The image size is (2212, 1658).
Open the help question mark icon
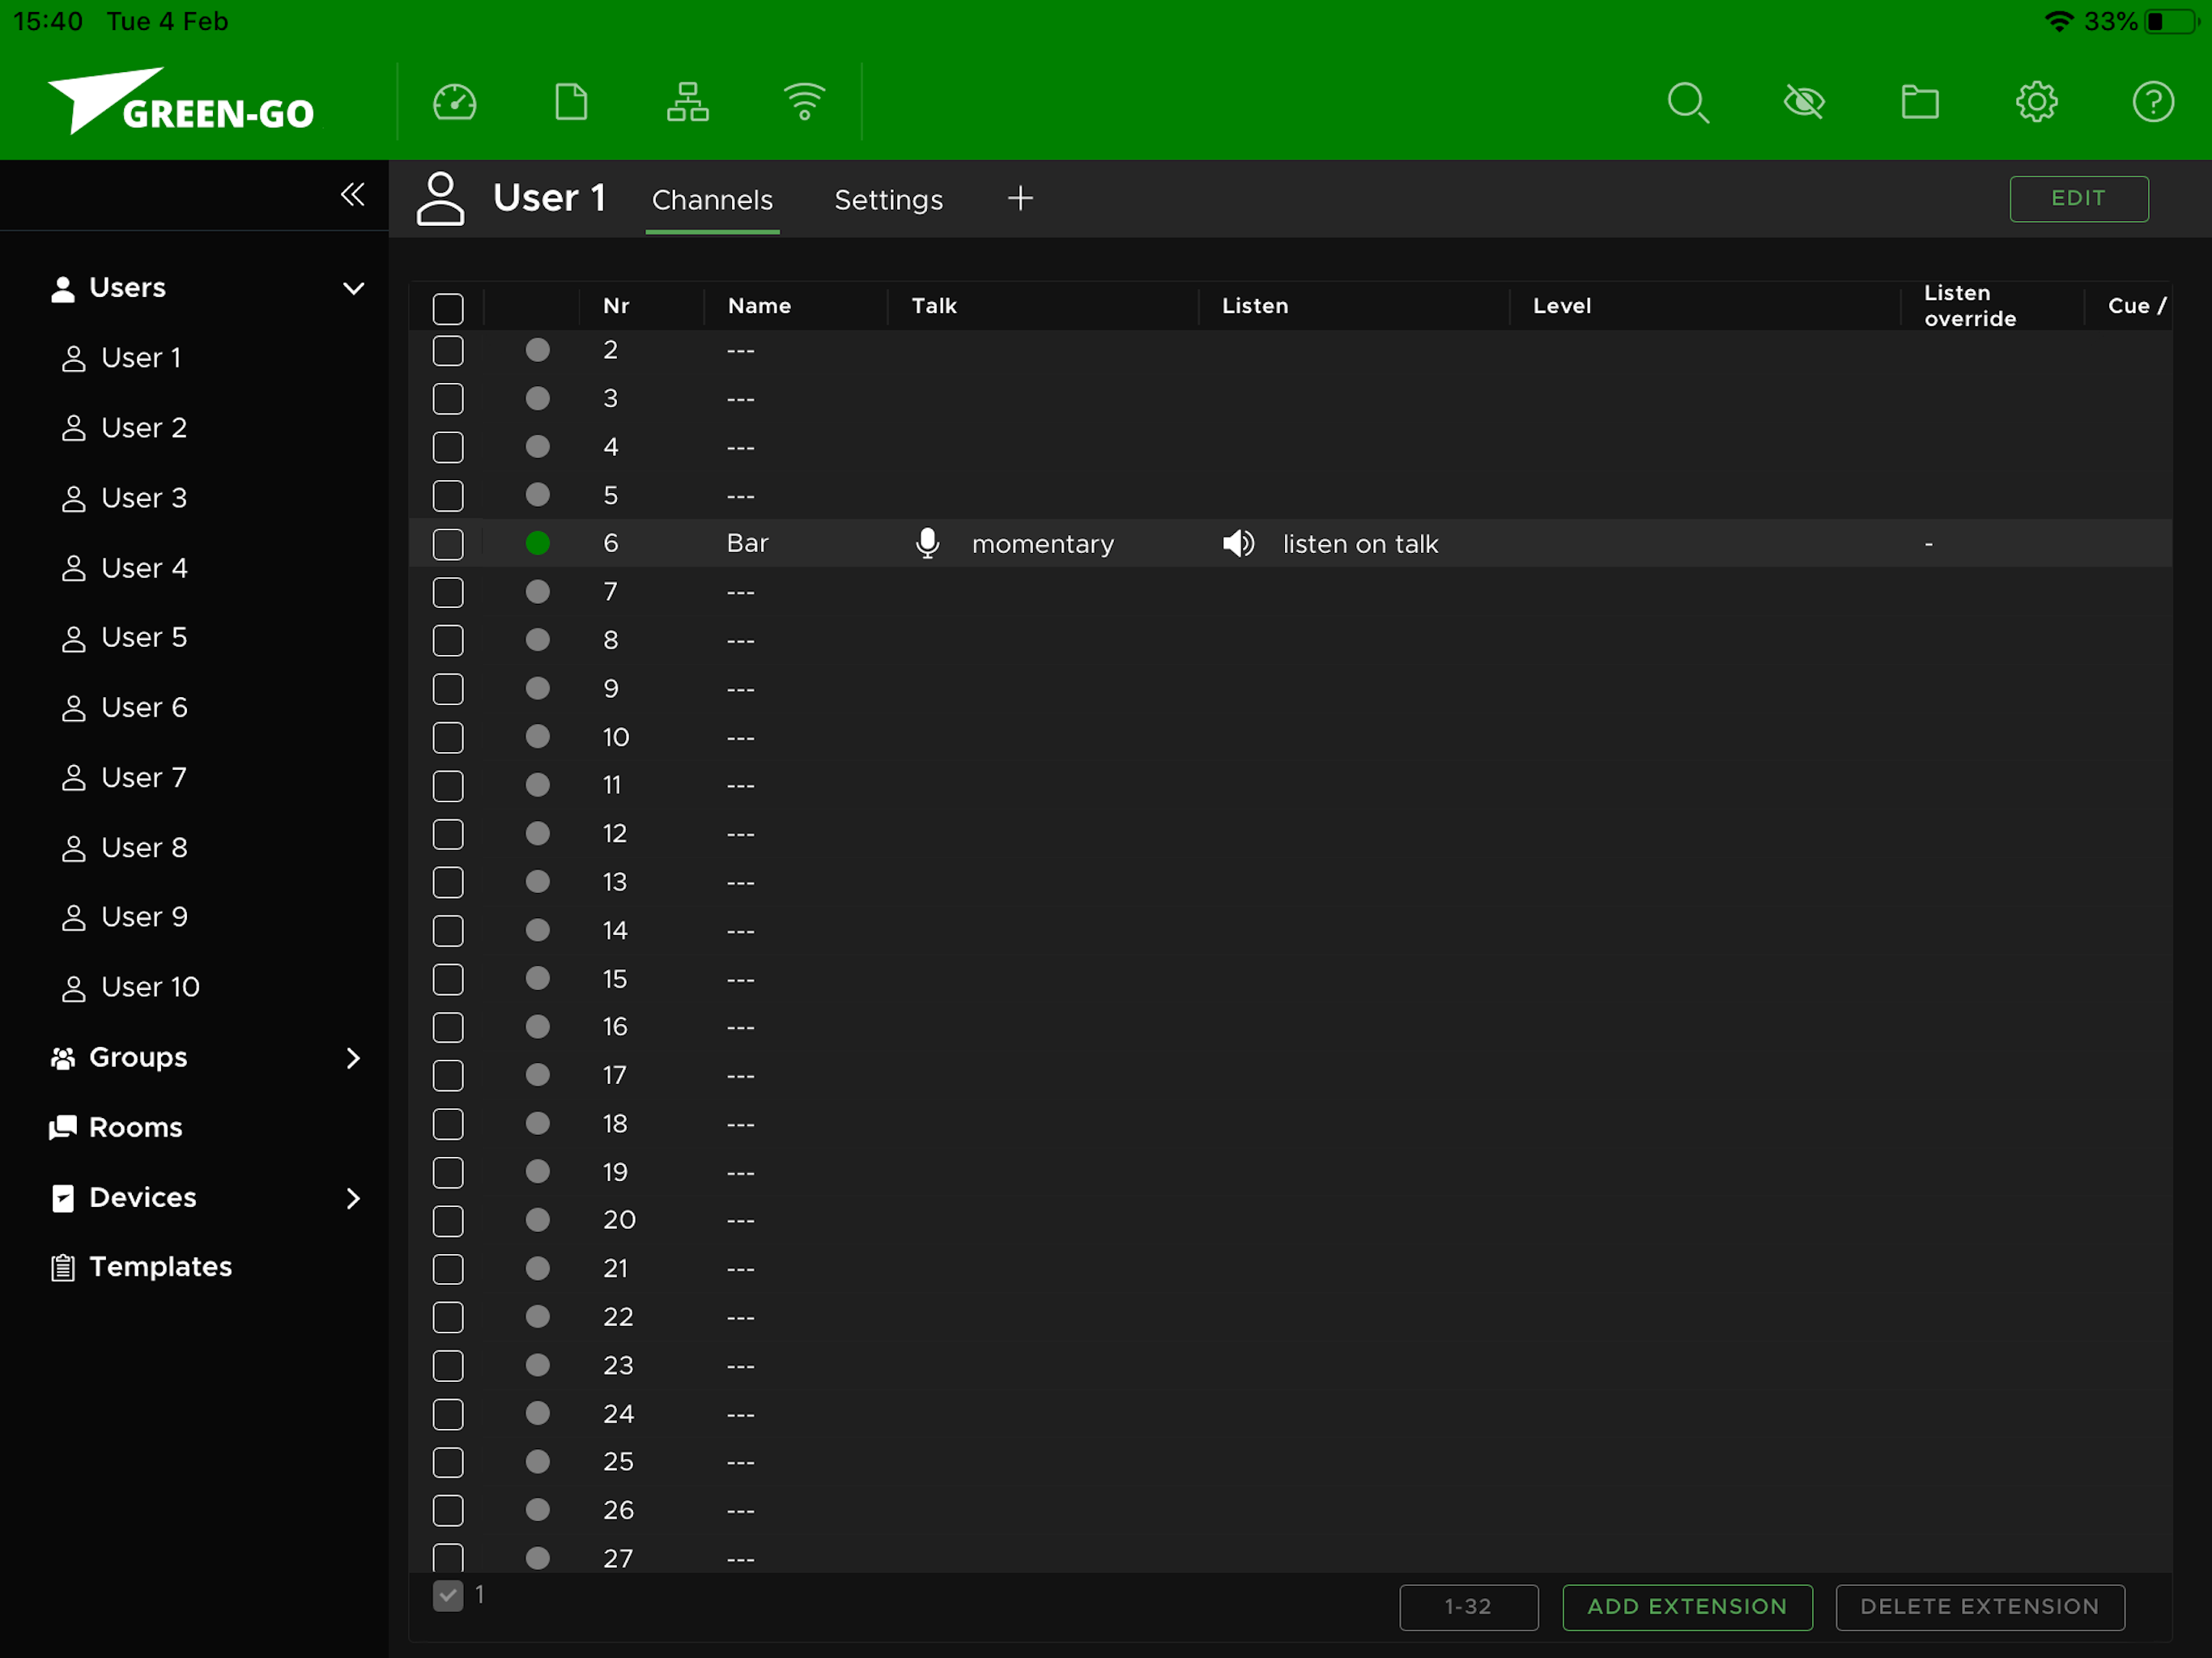2152,102
